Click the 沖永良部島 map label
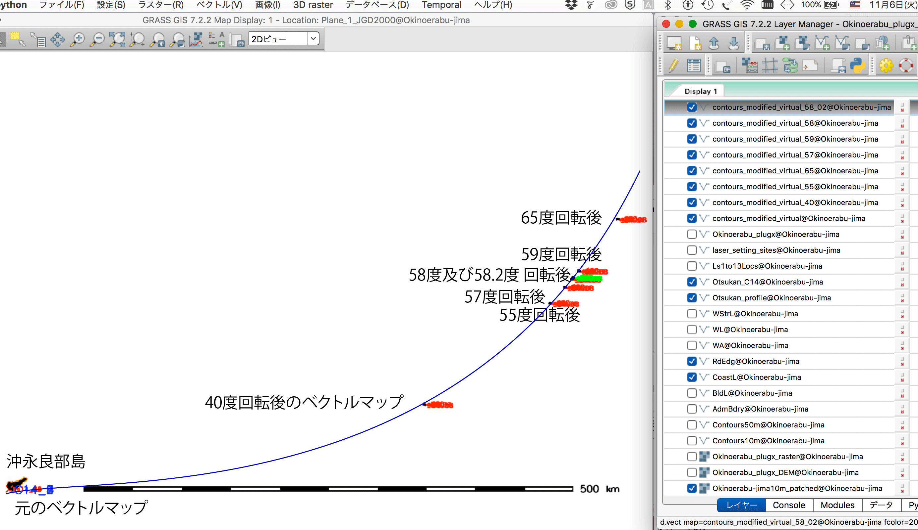 pyautogui.click(x=46, y=461)
